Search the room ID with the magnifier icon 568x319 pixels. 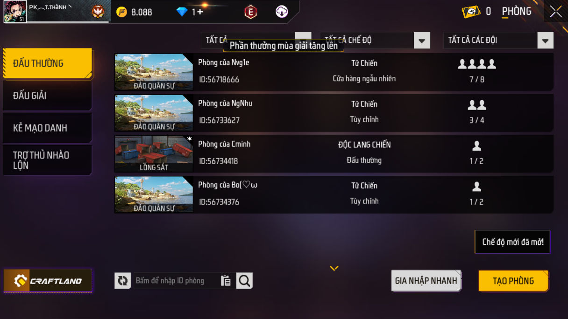pyautogui.click(x=244, y=281)
